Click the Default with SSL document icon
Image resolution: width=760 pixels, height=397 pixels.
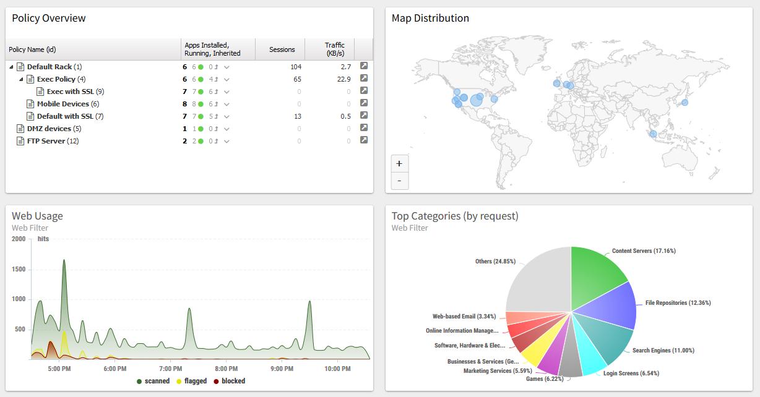pos(30,116)
